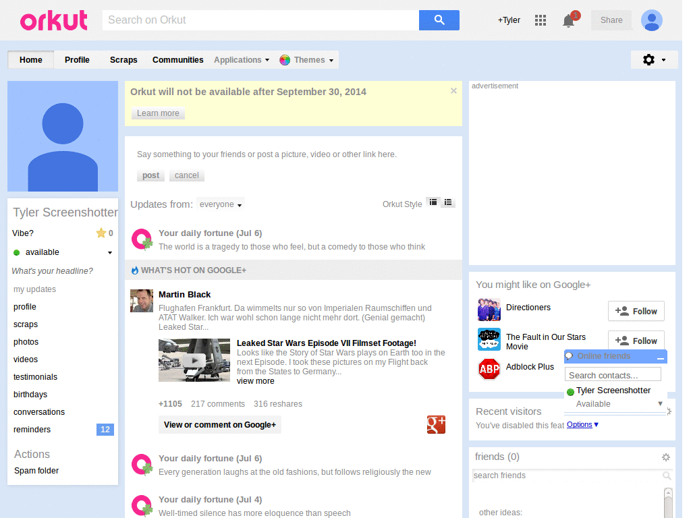Minimize the Online friends chat panel

click(660, 357)
